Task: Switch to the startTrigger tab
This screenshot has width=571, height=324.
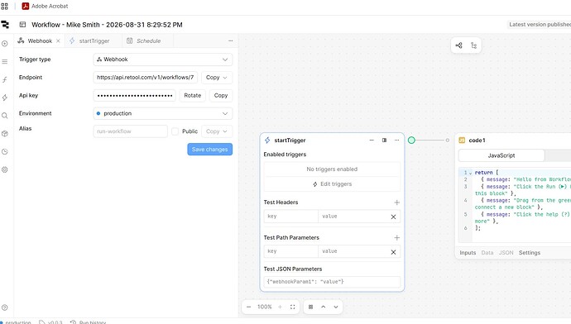Action: [94, 40]
